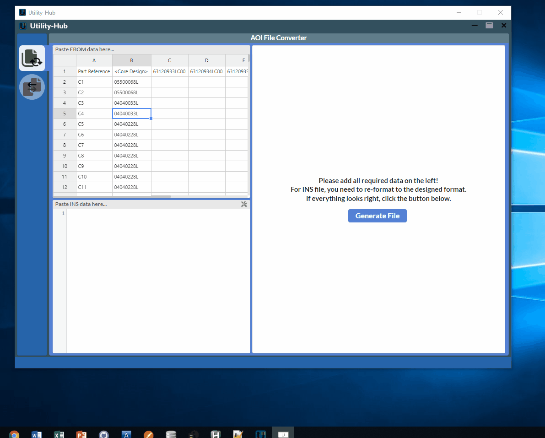The image size is (545, 438).
Task: Click the 'Part Reference' cell
Action: click(94, 71)
